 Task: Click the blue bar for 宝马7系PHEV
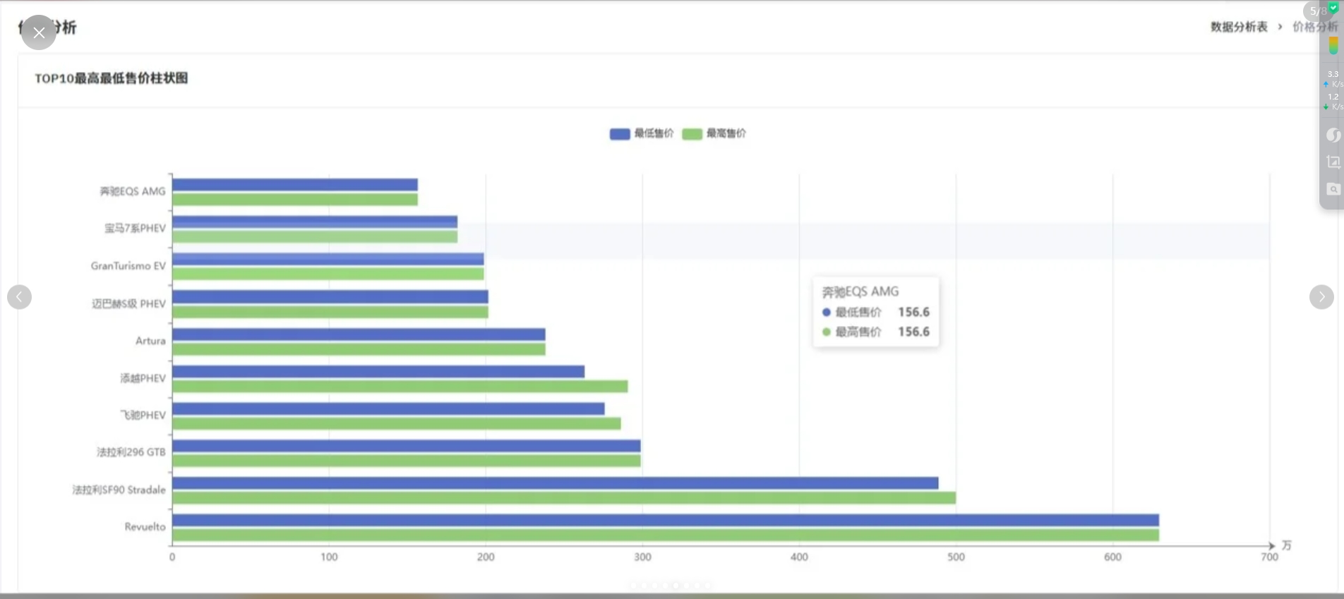[315, 222]
